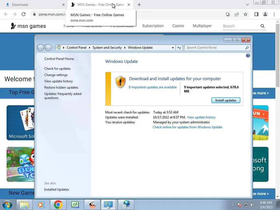Image resolution: width=280 pixels, height=210 pixels.
Task: Open the address bar history dropdown
Action: [x=173, y=48]
